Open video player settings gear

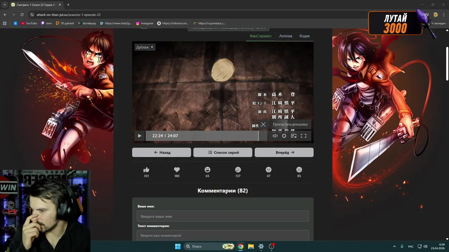point(284,136)
